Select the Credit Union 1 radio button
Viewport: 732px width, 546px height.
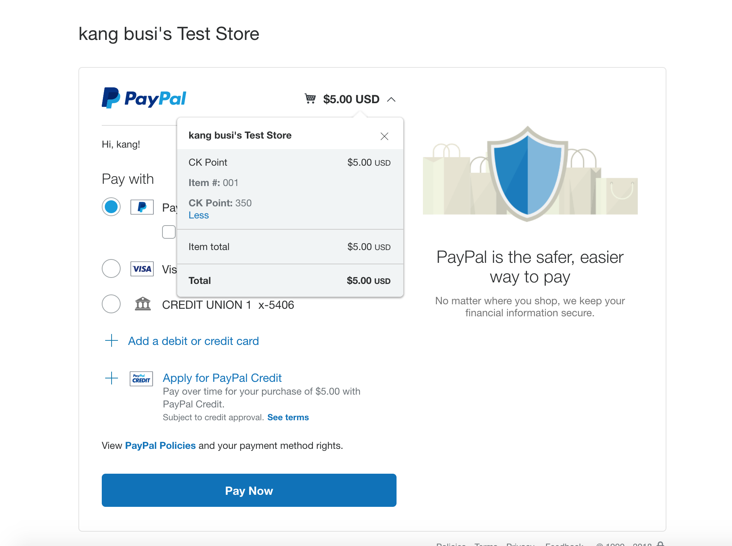coord(111,304)
